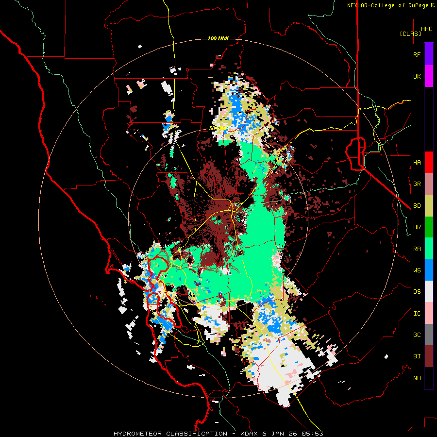Click the UK legend label
437x437 pixels.
pyautogui.click(x=417, y=76)
